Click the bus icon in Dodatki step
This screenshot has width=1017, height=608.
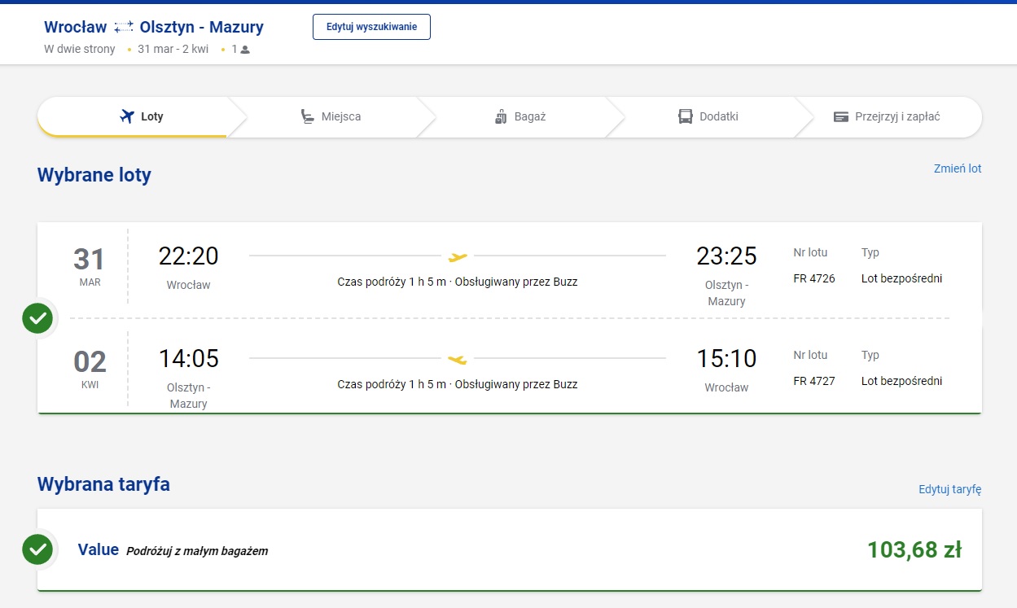click(686, 116)
